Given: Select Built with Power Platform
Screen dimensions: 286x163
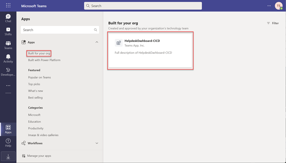Looking at the screenshot, I should 44,60.
